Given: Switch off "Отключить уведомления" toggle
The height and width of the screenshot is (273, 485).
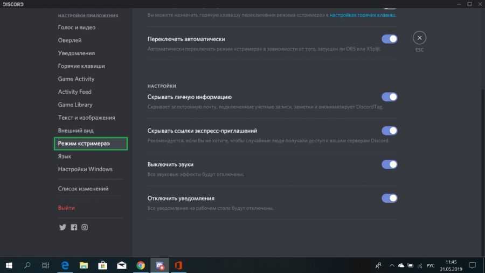Looking at the screenshot, I should 389,198.
